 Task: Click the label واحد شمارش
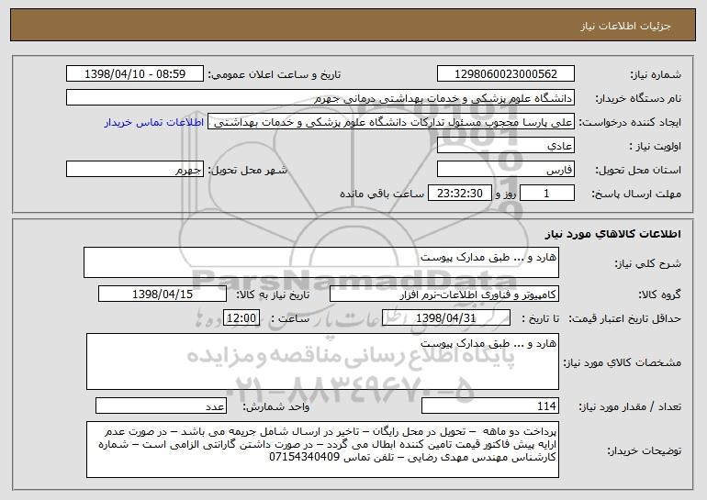tap(276, 406)
